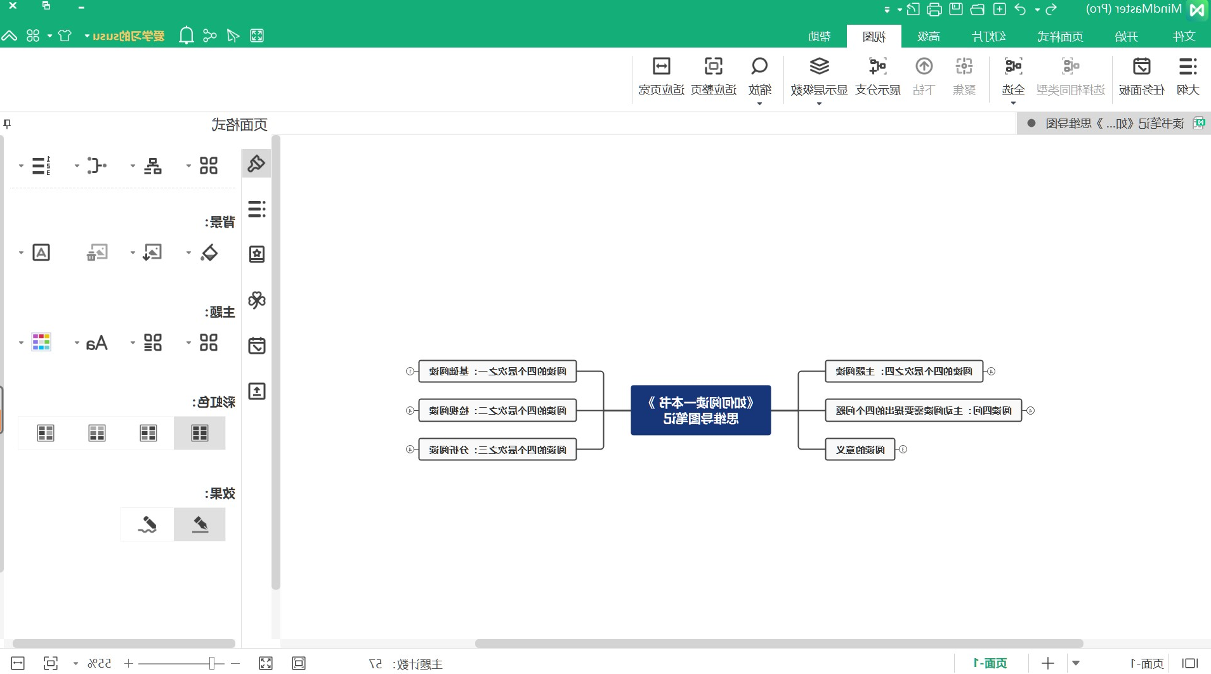This screenshot has height=674, width=1211.
Task: Click the New document plus icon
Action: click(1000, 9)
